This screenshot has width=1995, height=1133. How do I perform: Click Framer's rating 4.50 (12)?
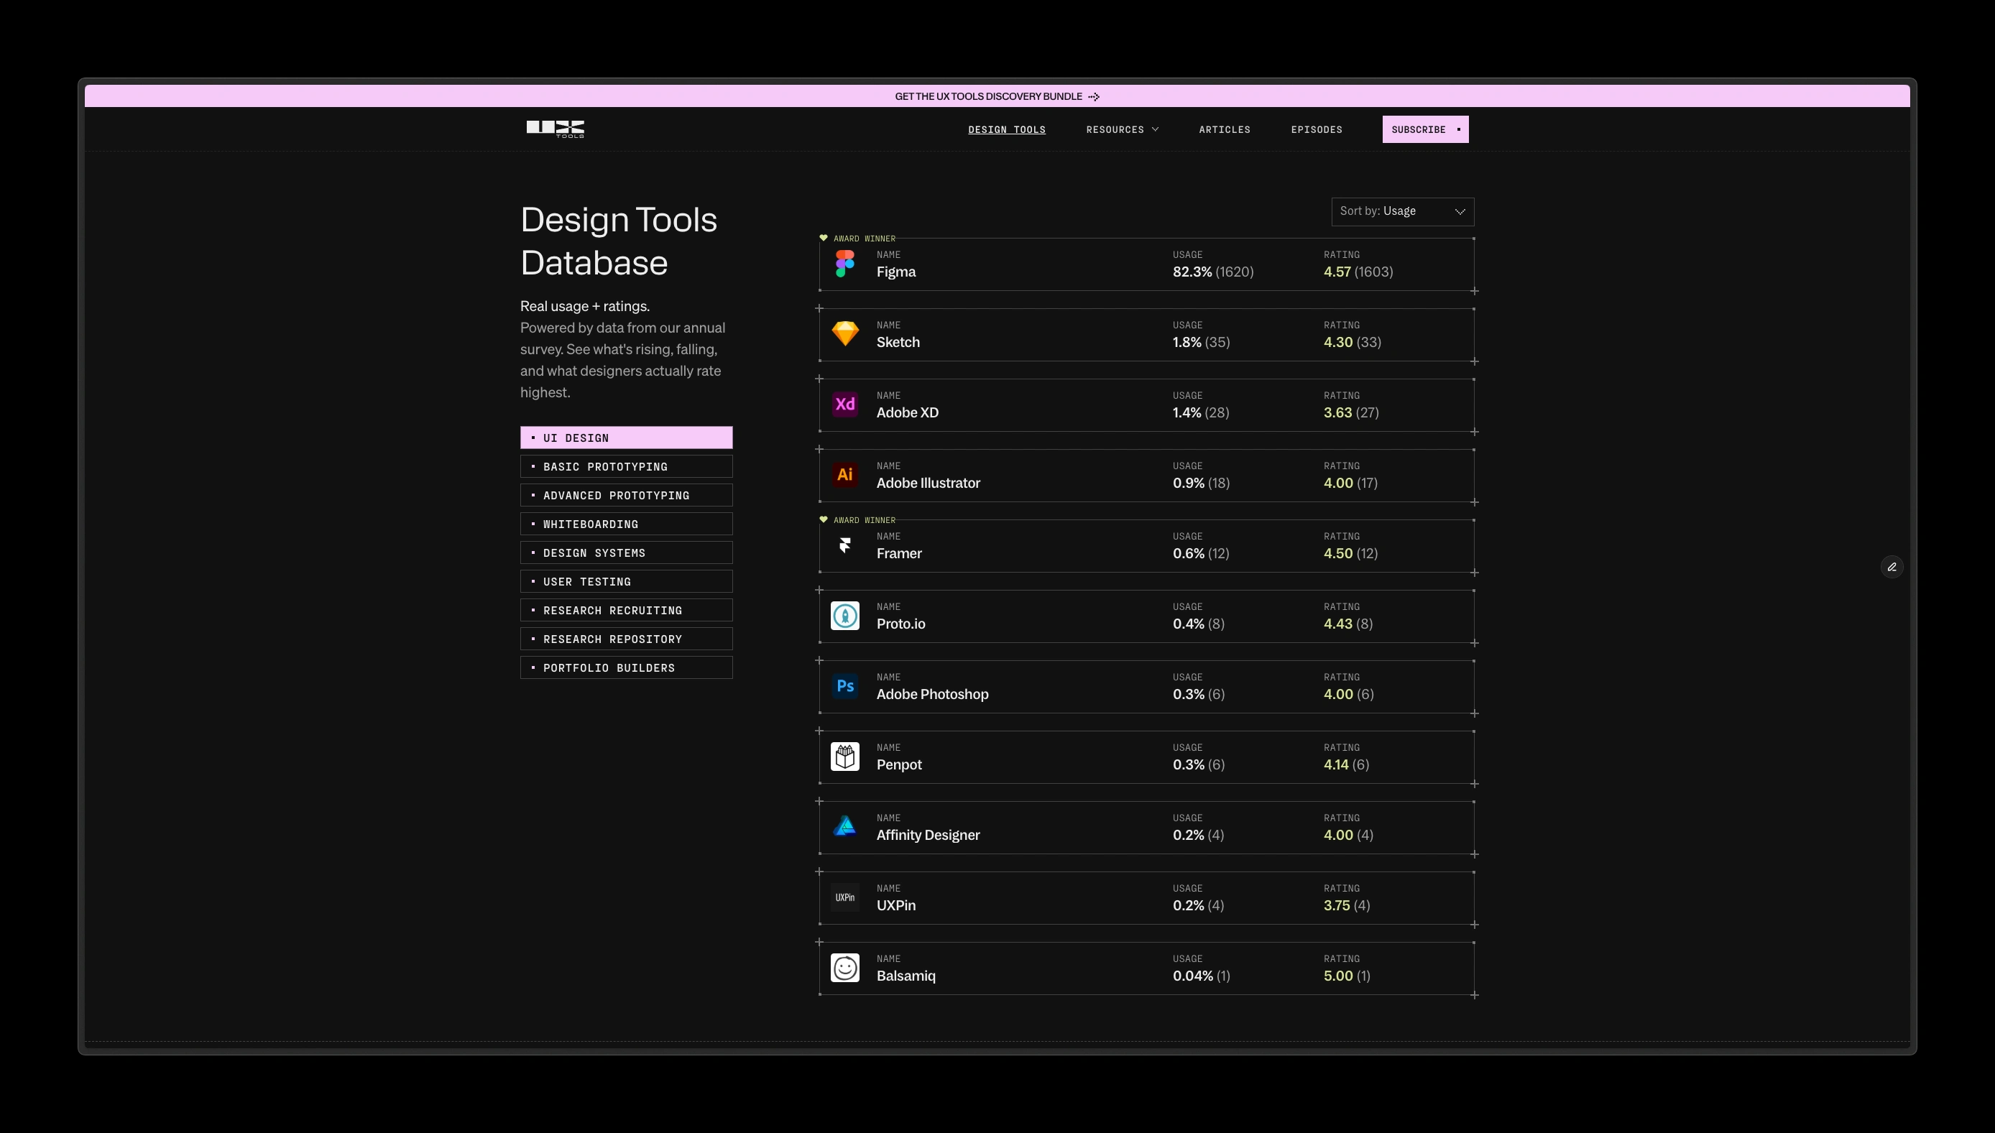(1350, 554)
